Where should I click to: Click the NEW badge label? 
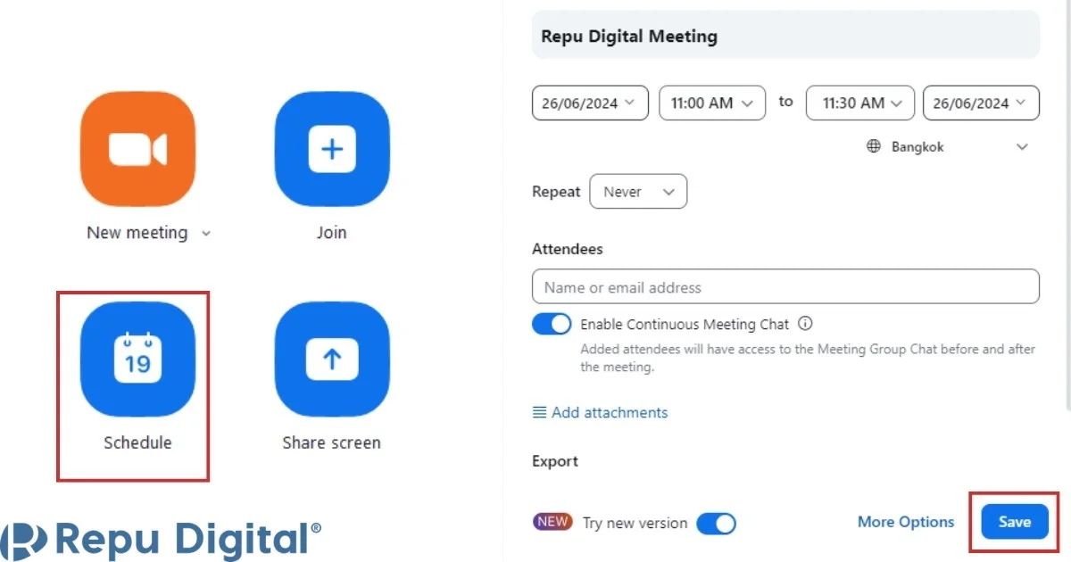[x=552, y=522]
